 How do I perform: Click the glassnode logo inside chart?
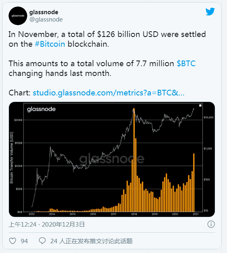pos(41,109)
